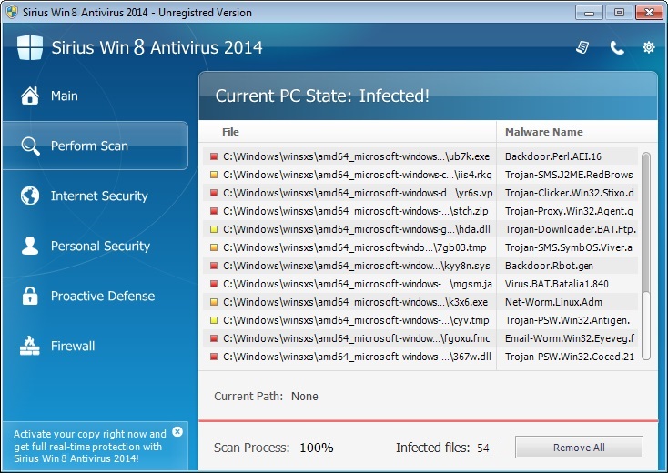Select the Email-Worm.Win32.Eyeveg.f entry
The height and width of the screenshot is (473, 668).
(x=569, y=338)
